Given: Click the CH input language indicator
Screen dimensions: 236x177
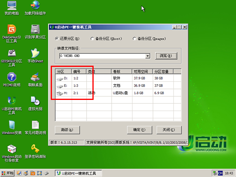Looking at the screenshot, I should pos(220,173).
